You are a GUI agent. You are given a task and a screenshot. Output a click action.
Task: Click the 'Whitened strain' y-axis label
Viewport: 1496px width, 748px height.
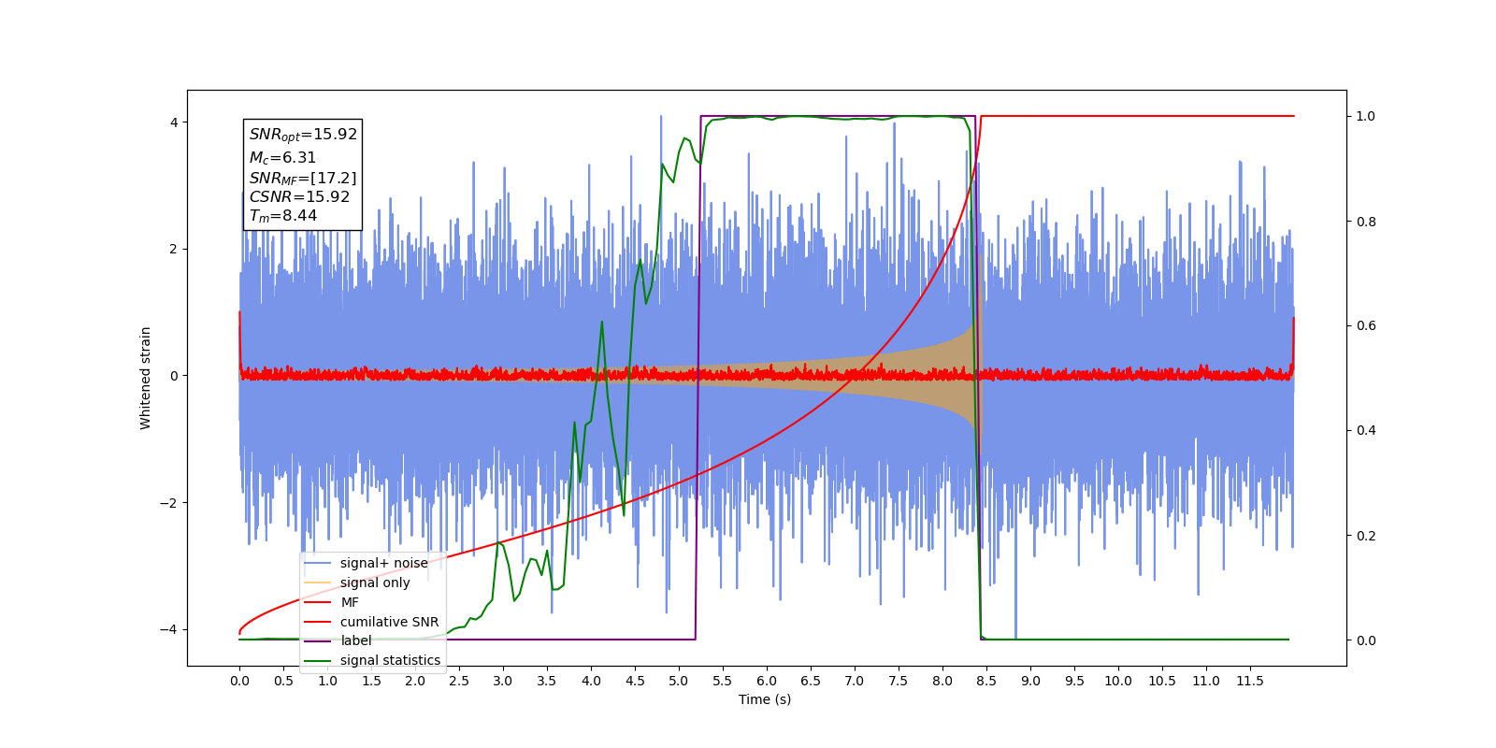[x=146, y=378]
